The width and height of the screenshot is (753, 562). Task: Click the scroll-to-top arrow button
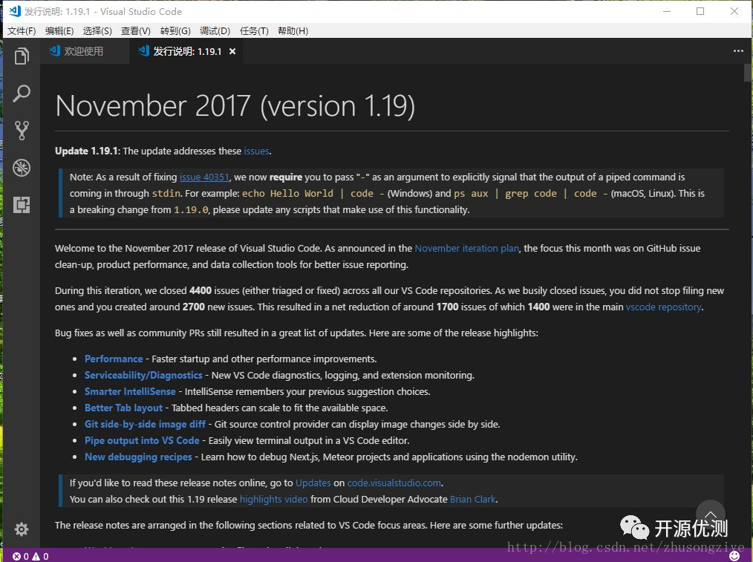(710, 514)
